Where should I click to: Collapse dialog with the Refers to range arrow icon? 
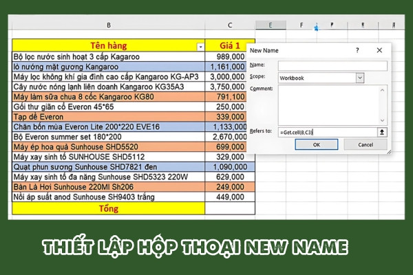382,132
